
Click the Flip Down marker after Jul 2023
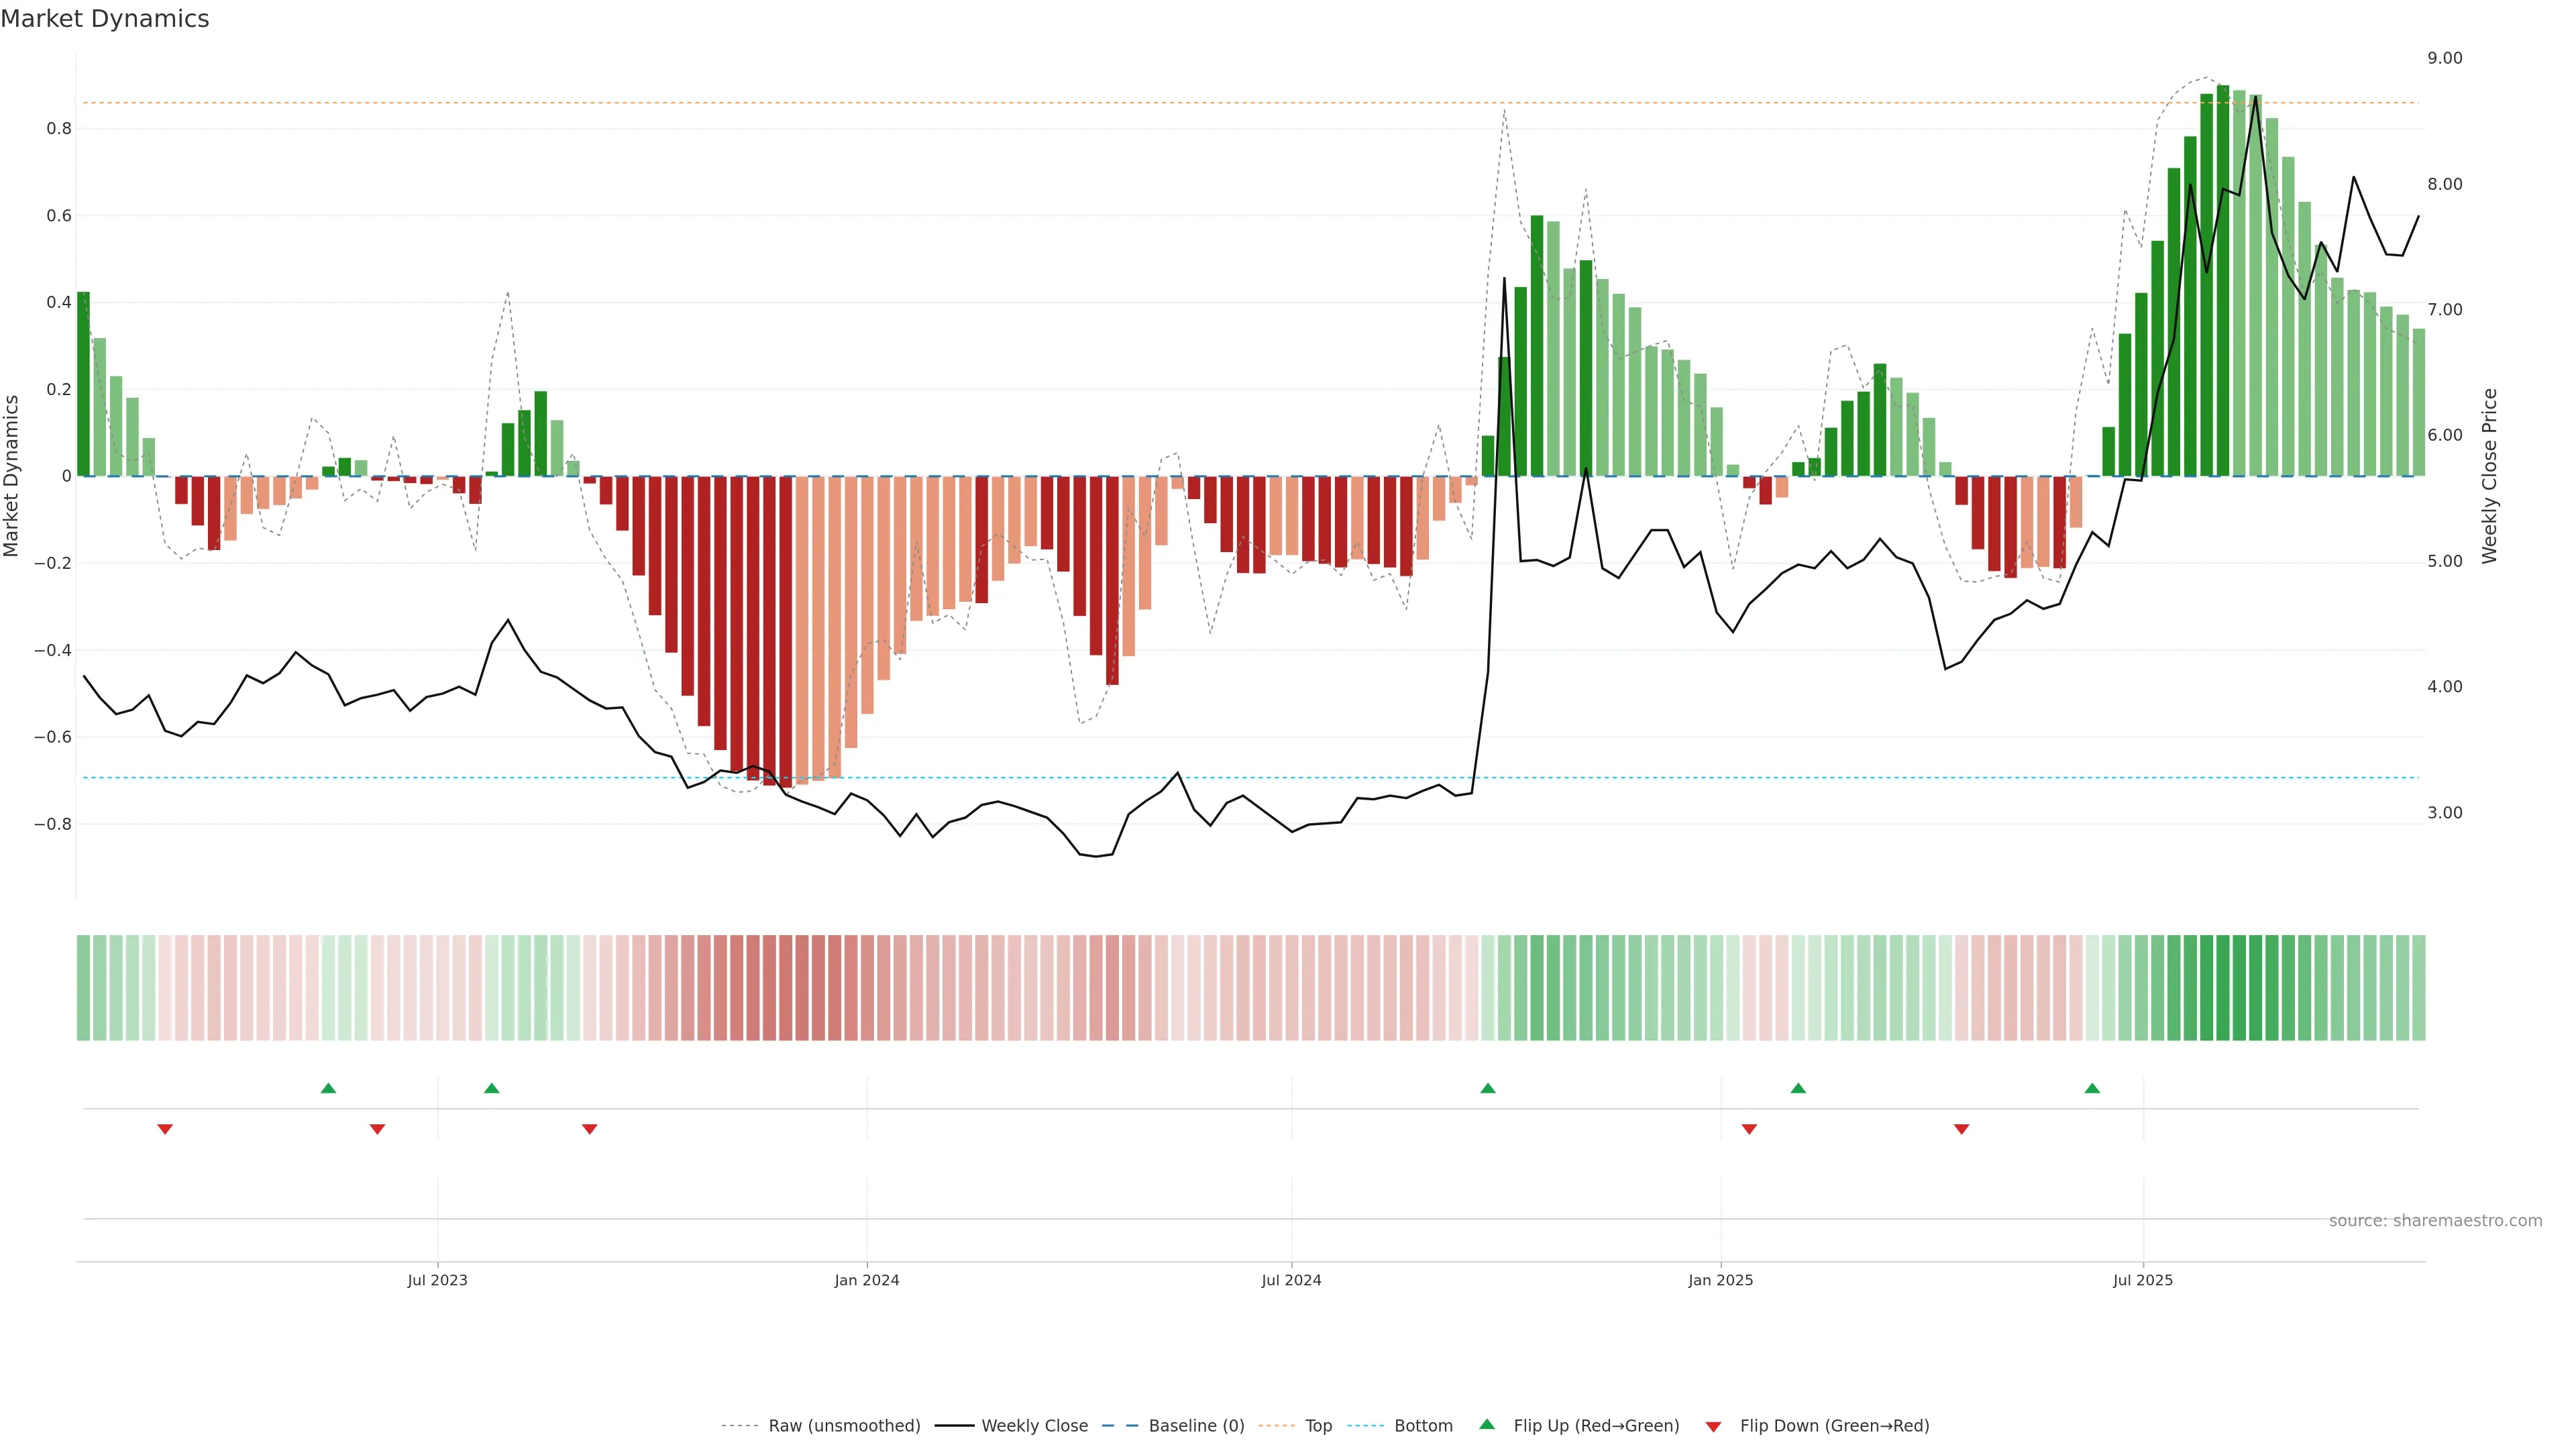(589, 1129)
